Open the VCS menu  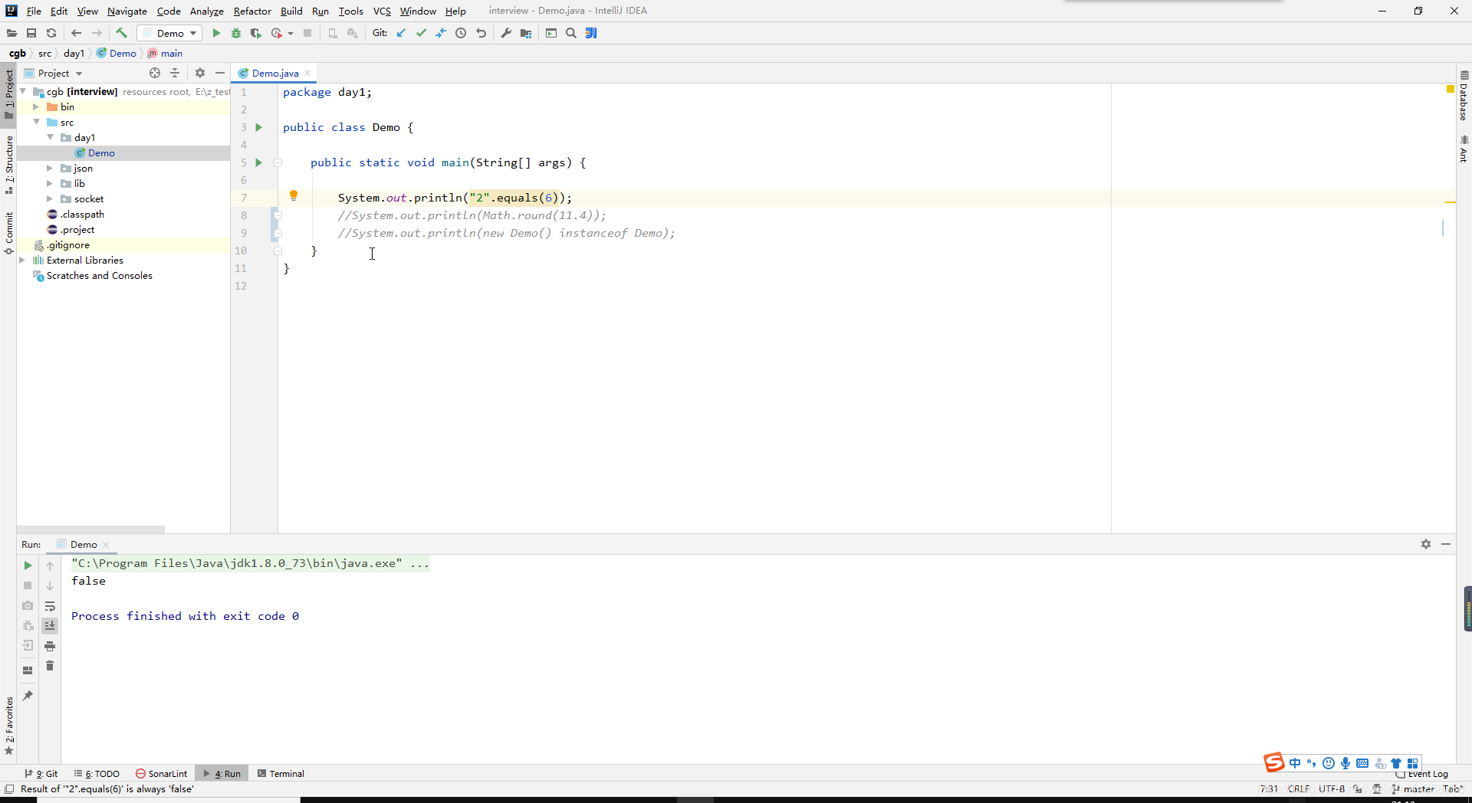(382, 11)
